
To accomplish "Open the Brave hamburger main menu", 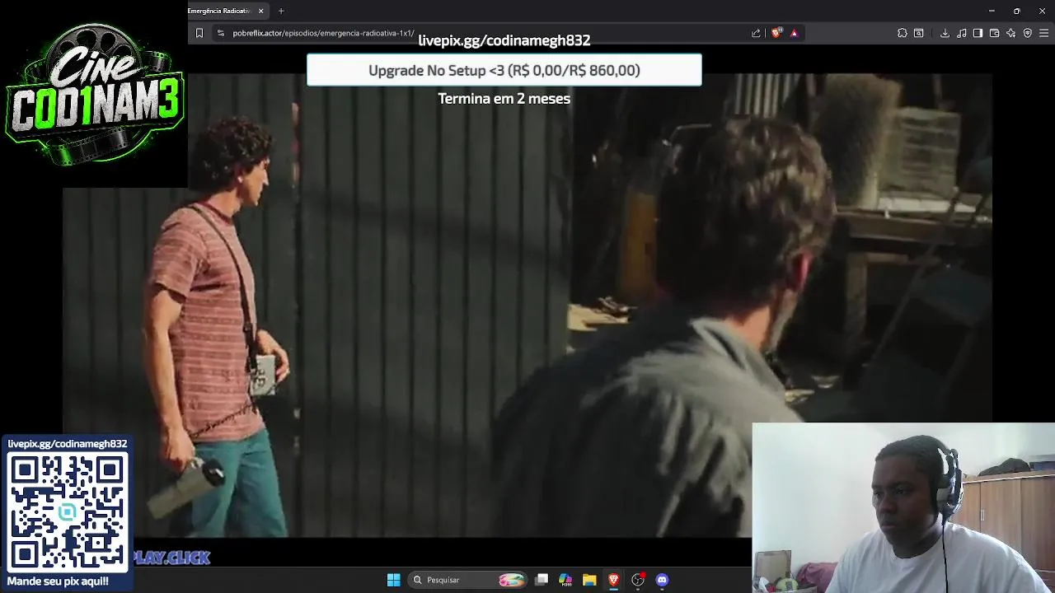I will 1043,33.
